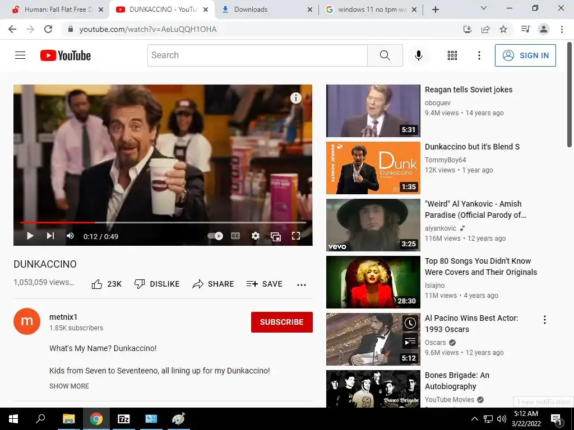
Task: Close the DUNKACCINO YouTube tab
Action: 206,10
